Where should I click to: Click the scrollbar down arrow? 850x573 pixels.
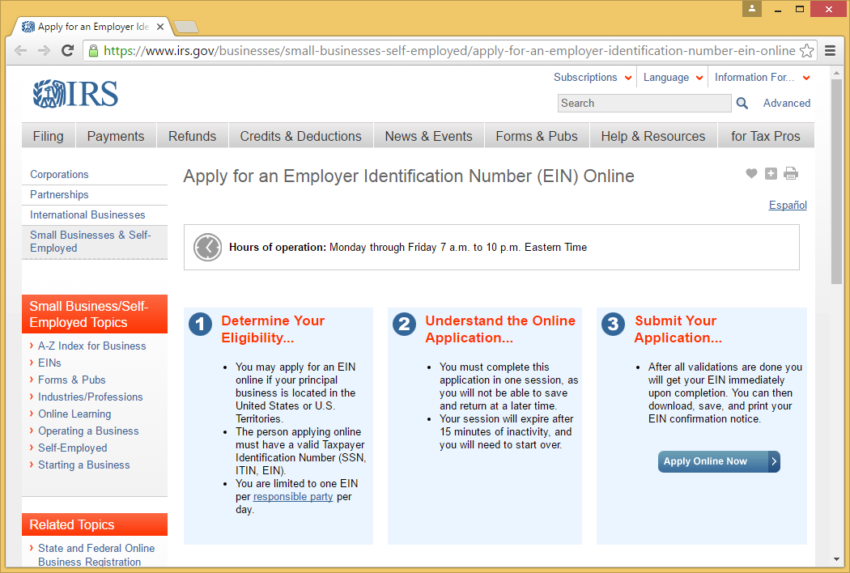coord(836,559)
